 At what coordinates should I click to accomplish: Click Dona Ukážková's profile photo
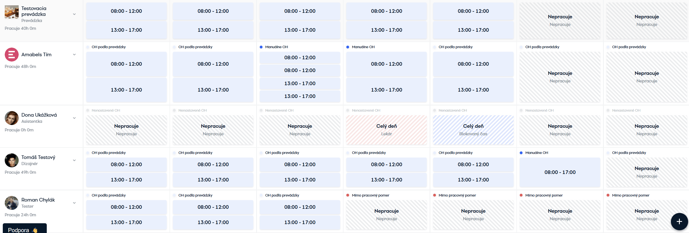tap(12, 118)
